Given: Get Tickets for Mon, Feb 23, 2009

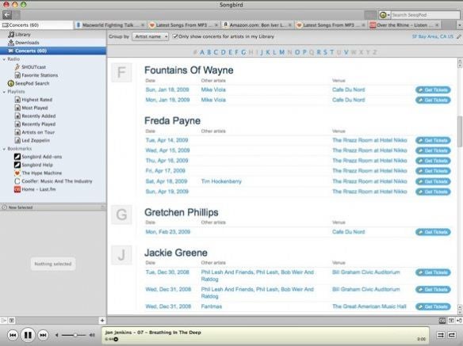Looking at the screenshot, I should point(433,232).
